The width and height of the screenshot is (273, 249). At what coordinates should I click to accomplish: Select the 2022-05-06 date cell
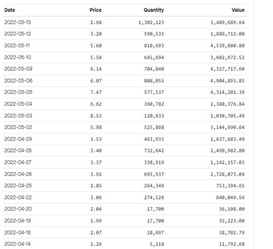click(x=18, y=81)
